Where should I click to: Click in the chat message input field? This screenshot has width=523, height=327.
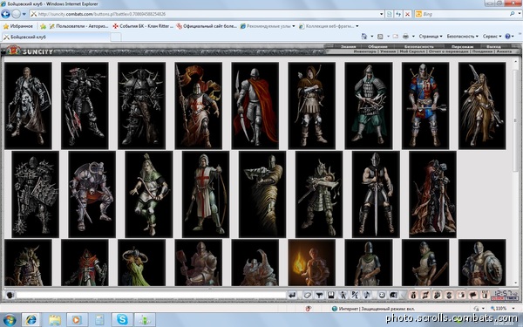click(151, 295)
